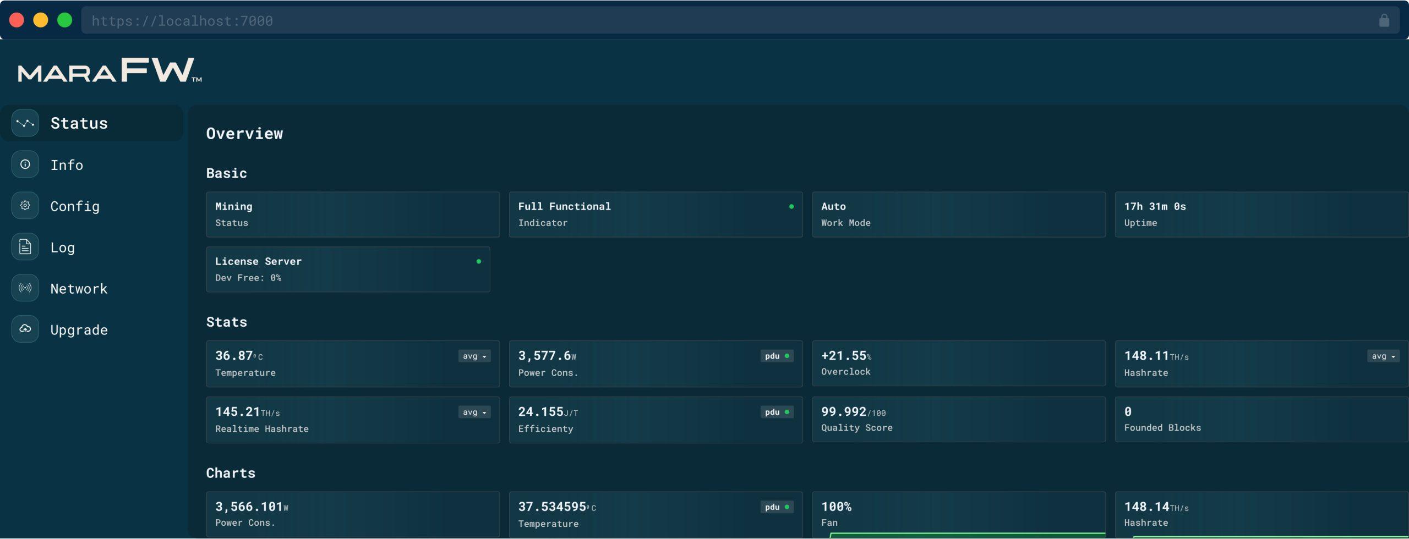Click the 0 Founded Blocks value
Viewport: 1409px width, 539px height.
[x=1128, y=412]
